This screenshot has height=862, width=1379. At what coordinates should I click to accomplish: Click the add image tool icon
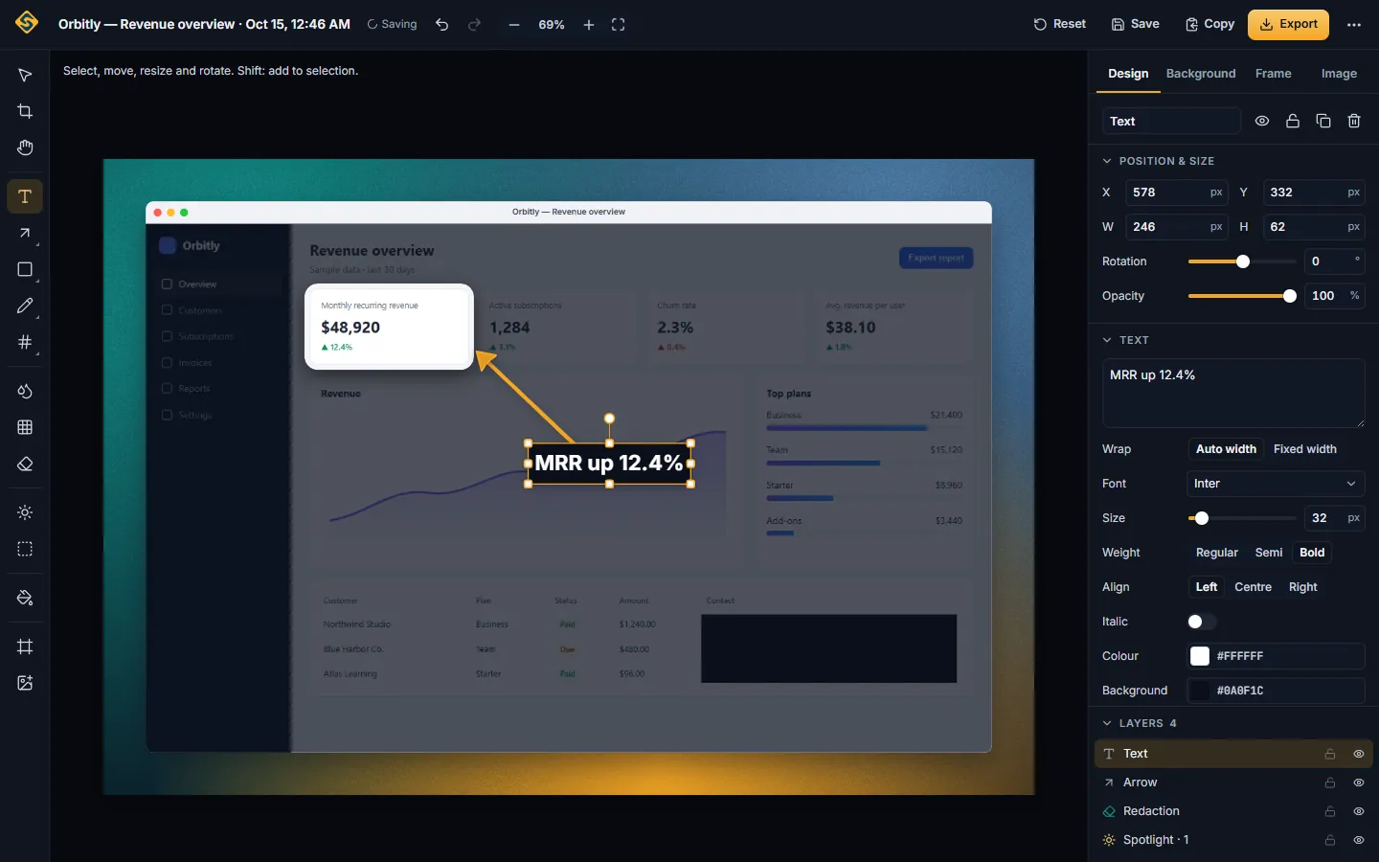(x=25, y=683)
